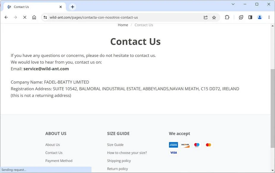Stop loading the page

tap(25, 17)
